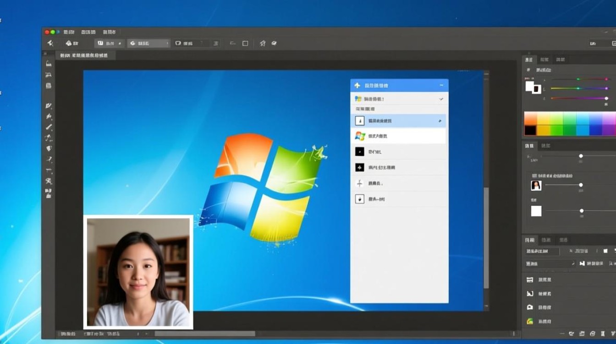Pick the orange swatch in the Color panel
The image size is (616, 344).
530,120
